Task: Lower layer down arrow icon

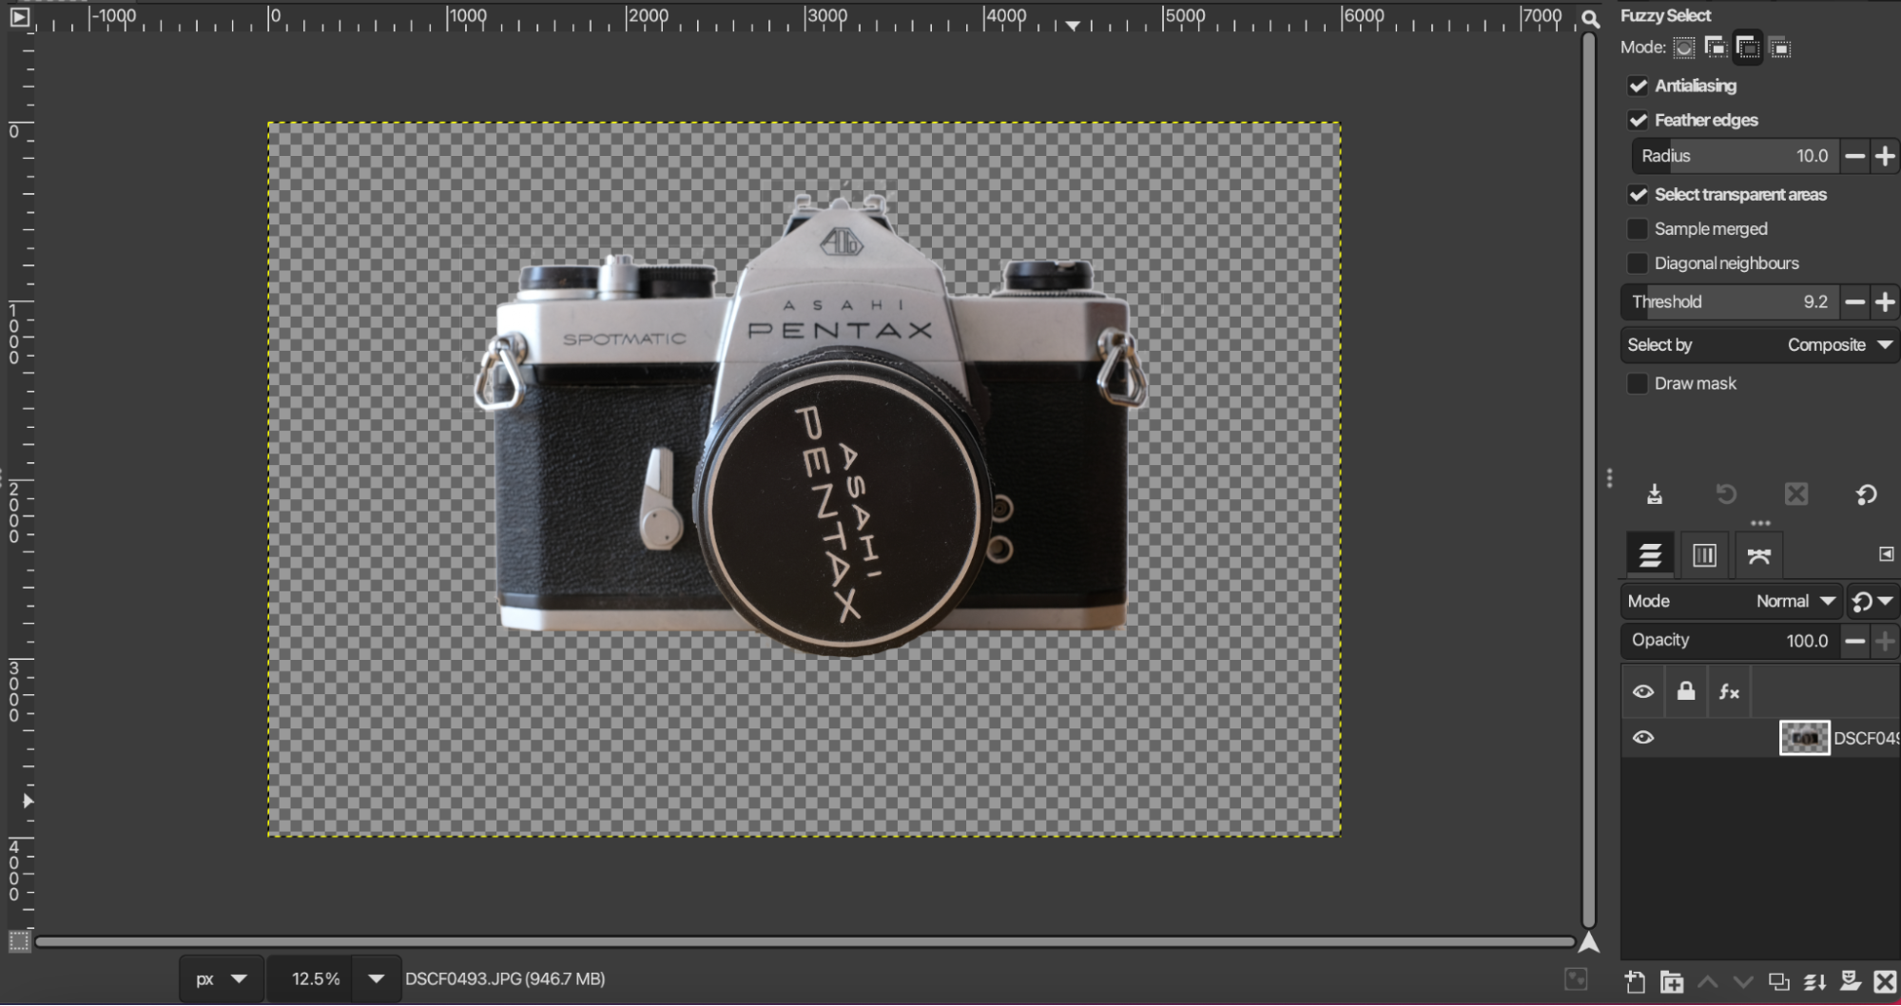Action: tap(1742, 981)
